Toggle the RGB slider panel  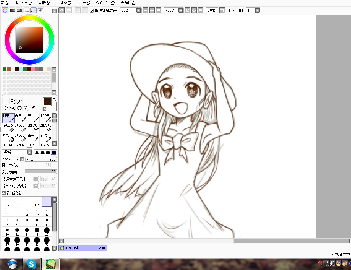click(12, 10)
